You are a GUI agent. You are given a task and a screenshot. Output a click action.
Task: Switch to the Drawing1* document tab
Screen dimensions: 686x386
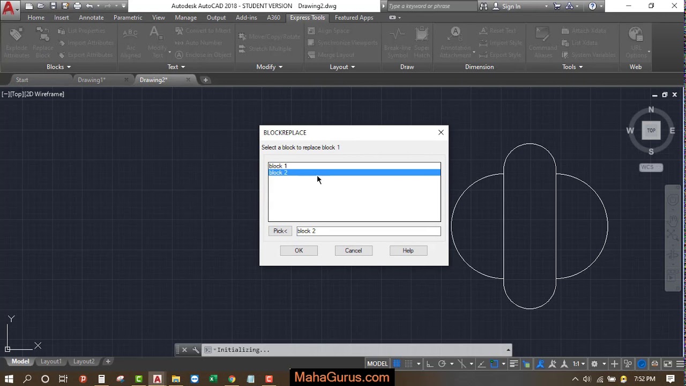pyautogui.click(x=92, y=80)
